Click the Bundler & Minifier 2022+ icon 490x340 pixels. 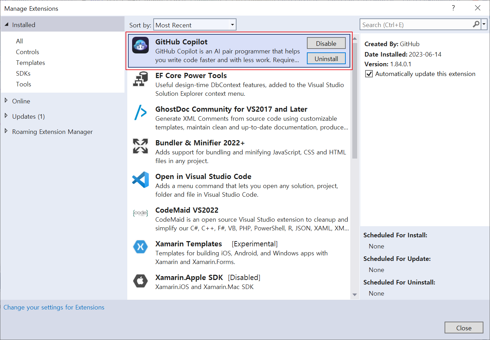[140, 146]
